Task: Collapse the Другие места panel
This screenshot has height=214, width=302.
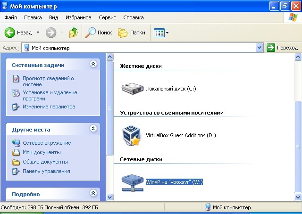Action: 93,129
